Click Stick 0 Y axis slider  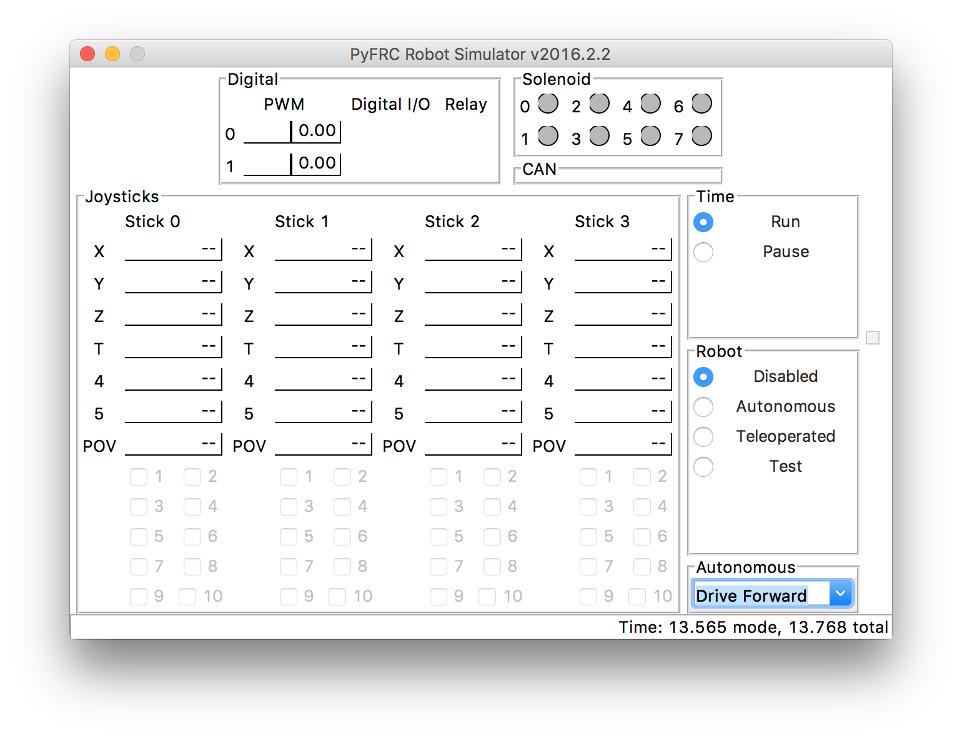point(174,282)
